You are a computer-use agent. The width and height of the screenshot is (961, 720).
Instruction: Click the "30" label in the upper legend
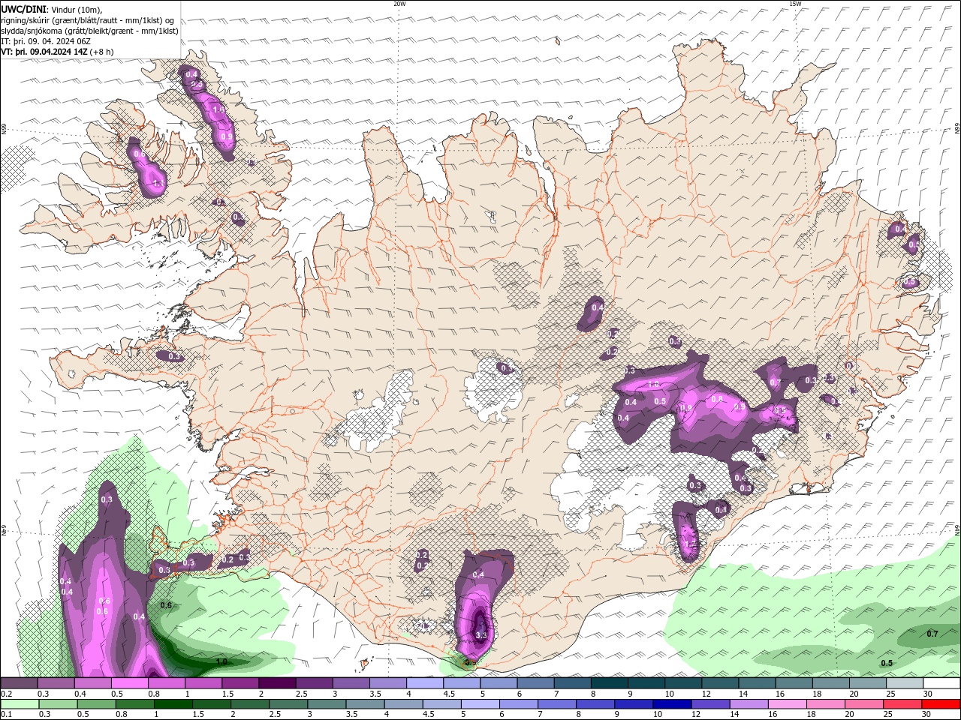(928, 694)
